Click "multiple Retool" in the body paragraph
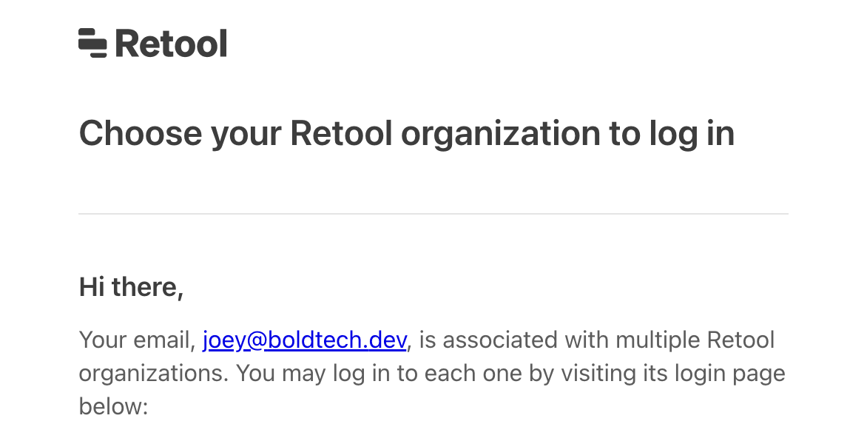Viewport: 867px width, 441px height. coord(695,340)
